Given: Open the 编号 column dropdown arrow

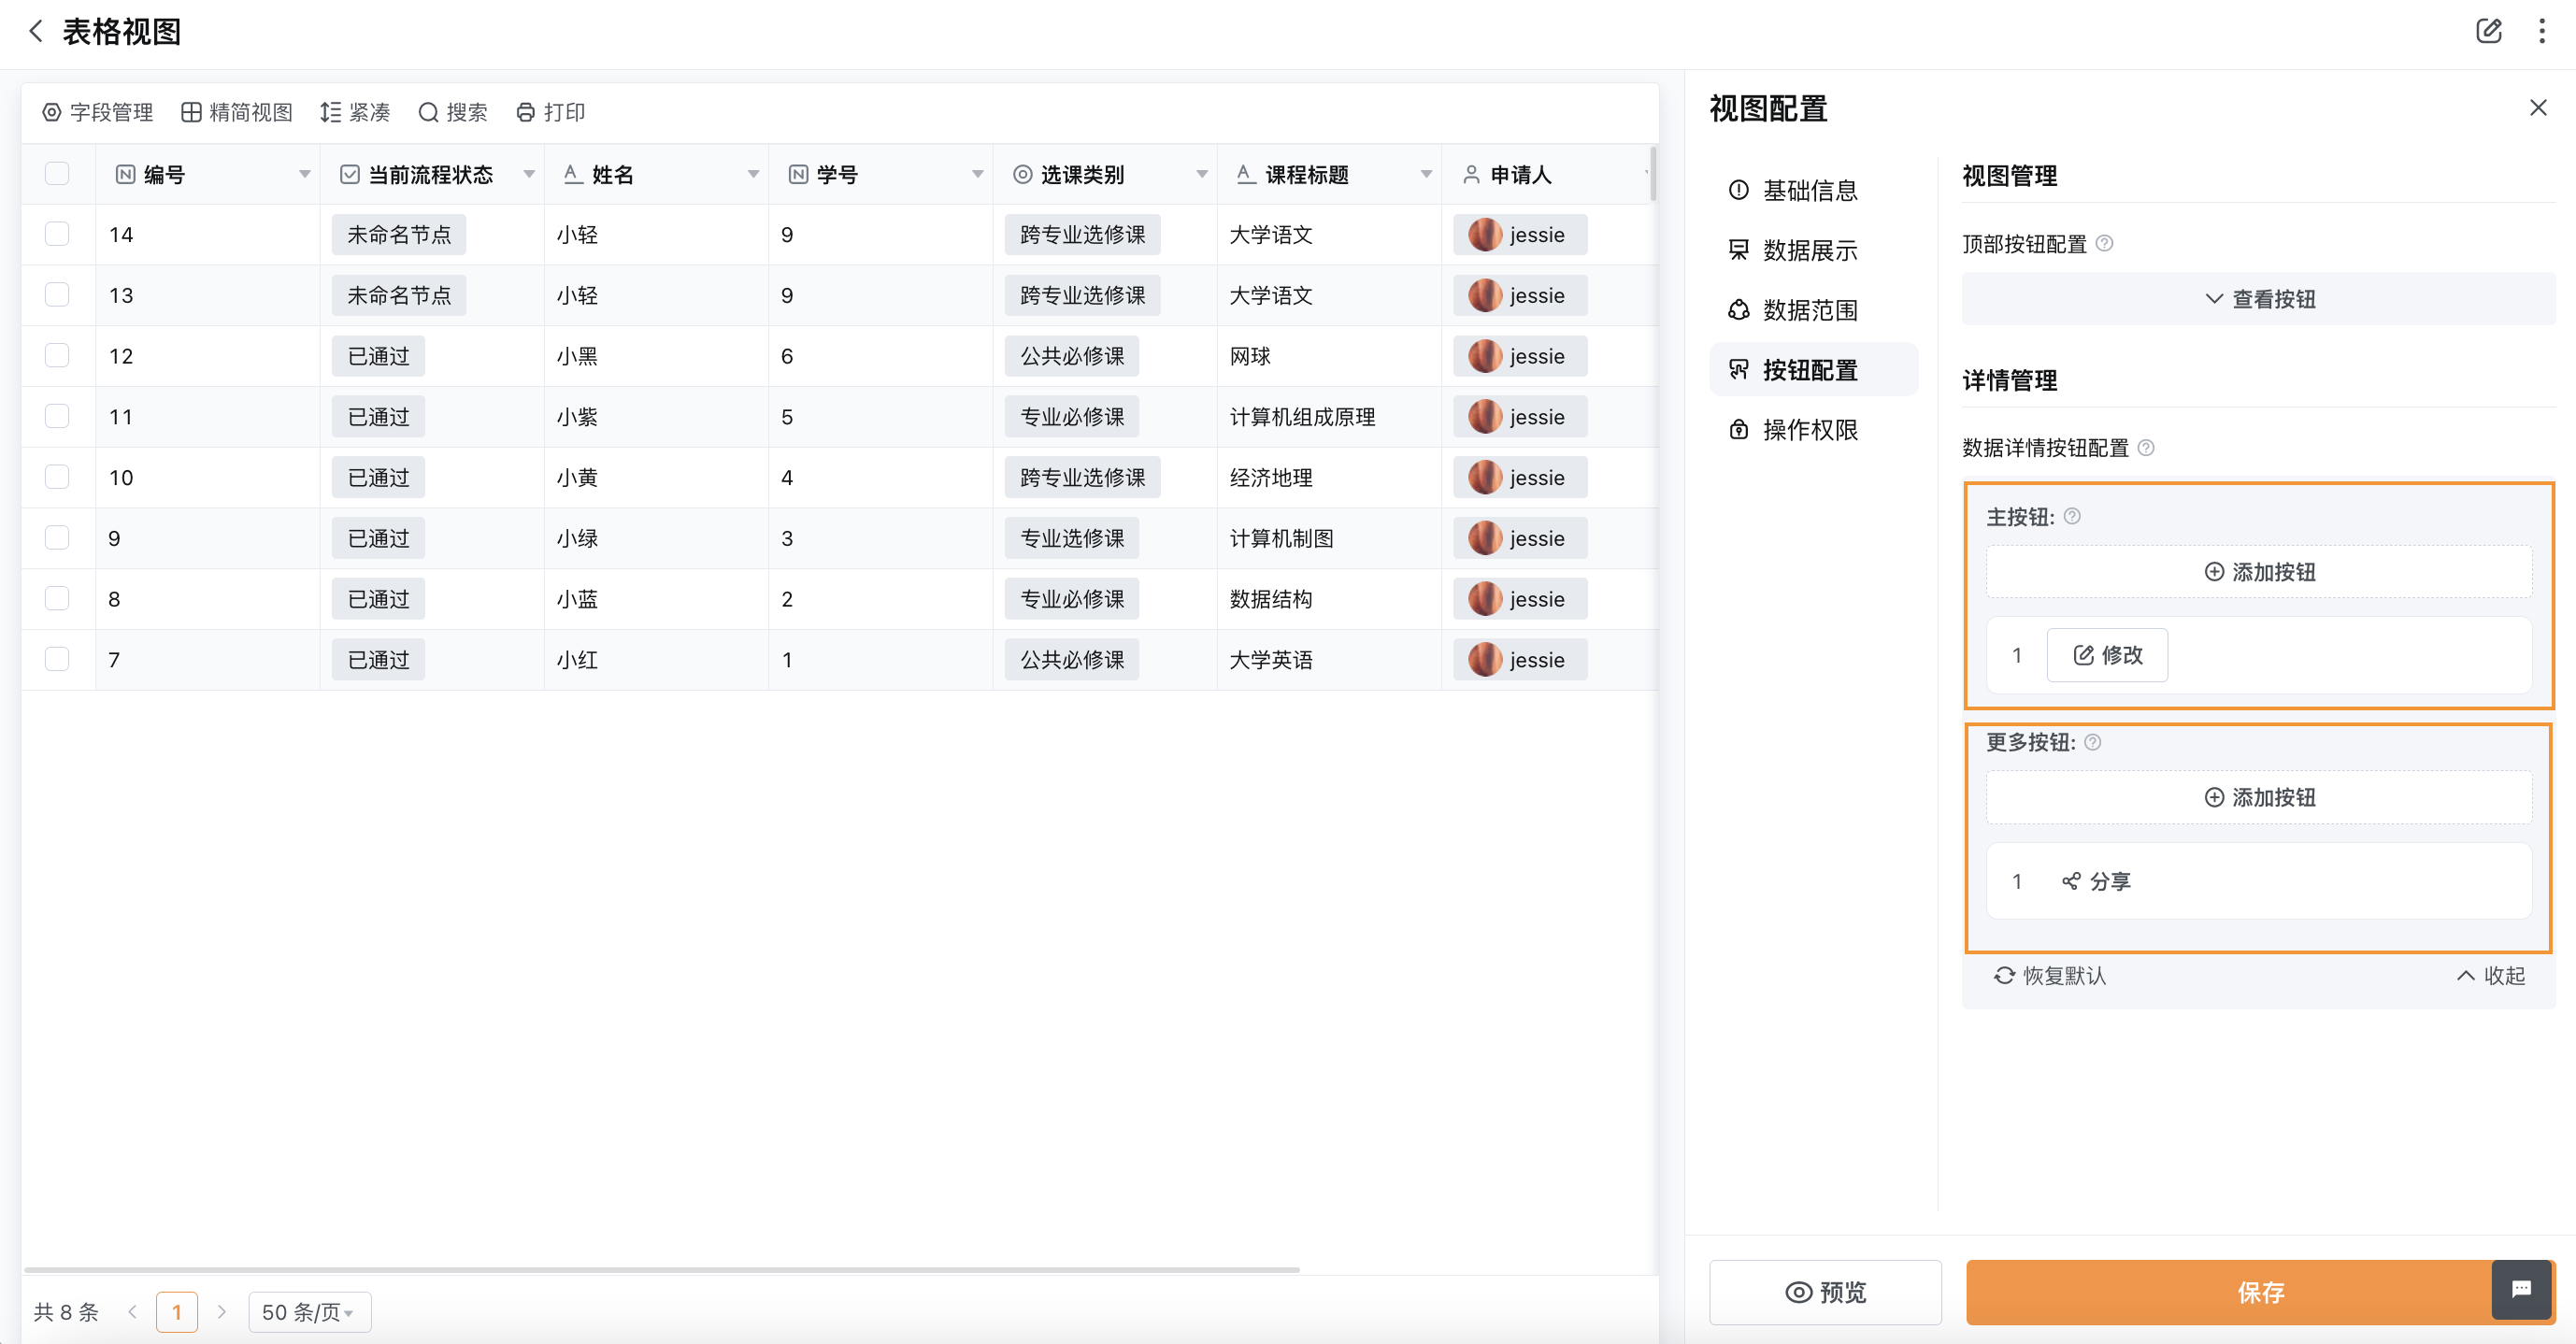Looking at the screenshot, I should click(304, 175).
